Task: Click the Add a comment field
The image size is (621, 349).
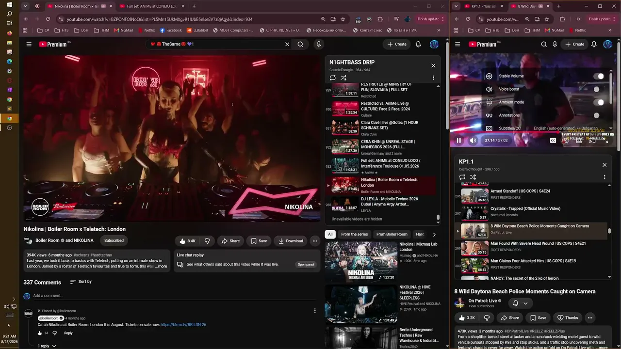Action: pyautogui.click(x=175, y=296)
